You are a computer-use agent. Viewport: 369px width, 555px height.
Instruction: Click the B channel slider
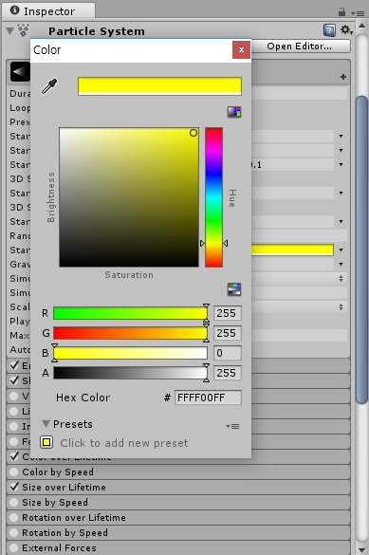click(x=130, y=353)
